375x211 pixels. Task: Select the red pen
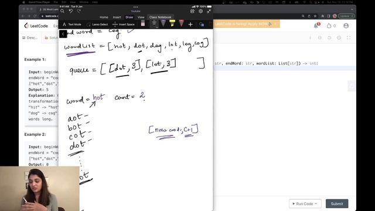click(181, 23)
